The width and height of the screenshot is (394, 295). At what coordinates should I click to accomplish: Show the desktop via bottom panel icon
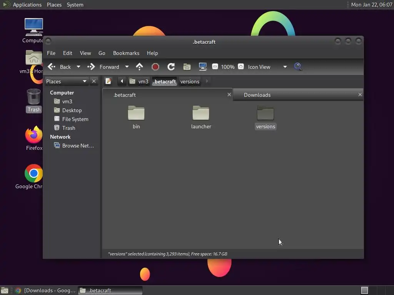click(x=5, y=290)
